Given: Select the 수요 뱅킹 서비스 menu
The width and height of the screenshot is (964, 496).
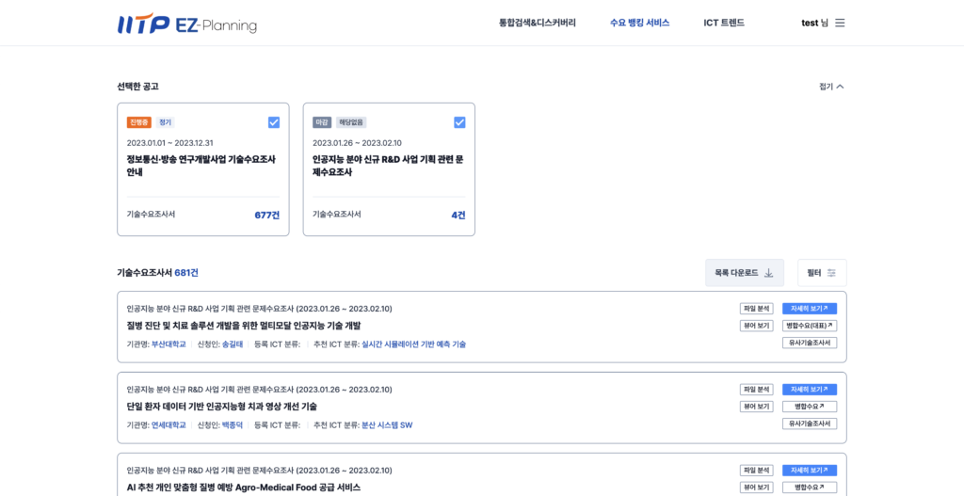Looking at the screenshot, I should (x=639, y=23).
